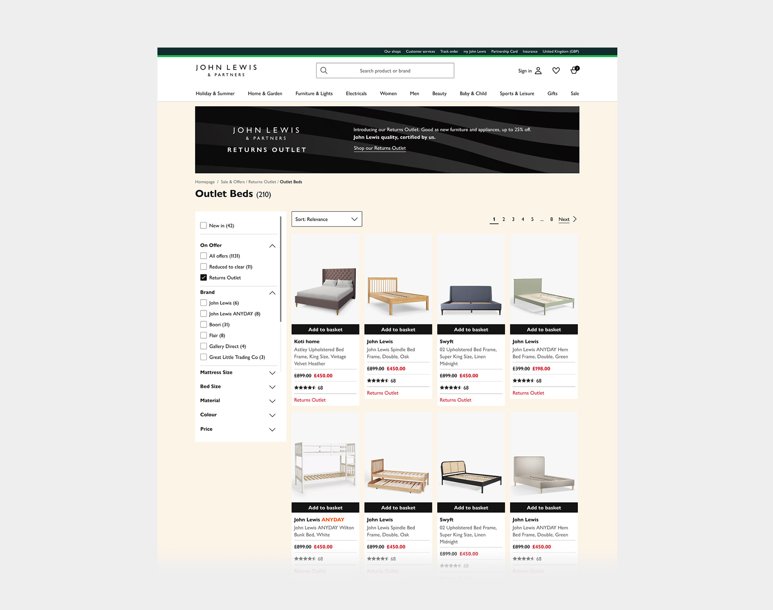Open the Sports & Leisure menu
Viewport: 773px width, 610px height.
(517, 93)
